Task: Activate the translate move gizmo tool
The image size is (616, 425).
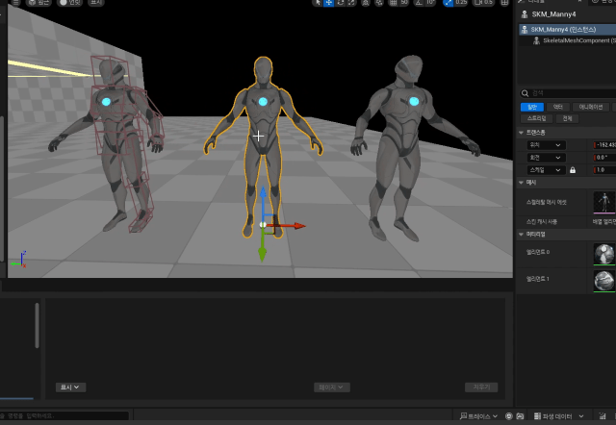Action: coord(329,2)
